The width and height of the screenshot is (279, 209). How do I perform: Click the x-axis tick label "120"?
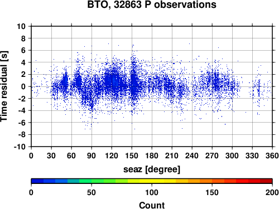[x=112, y=155]
